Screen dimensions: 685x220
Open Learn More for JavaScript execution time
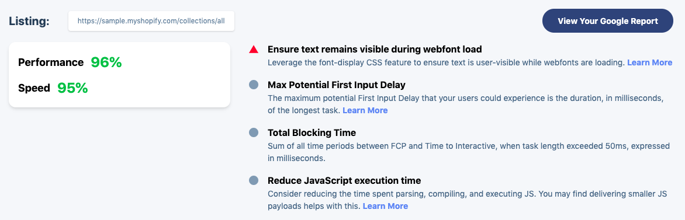tap(385, 206)
